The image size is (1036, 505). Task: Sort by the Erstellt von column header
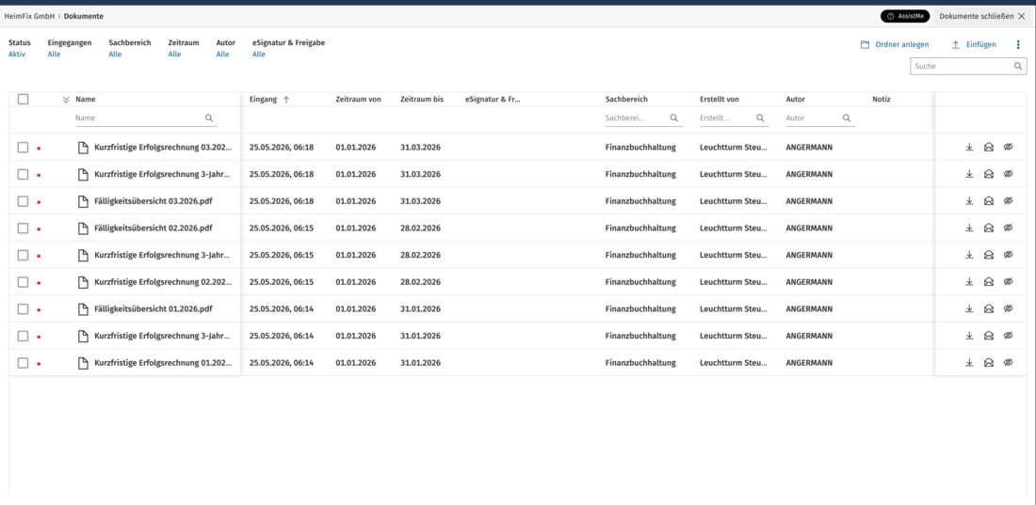click(719, 99)
